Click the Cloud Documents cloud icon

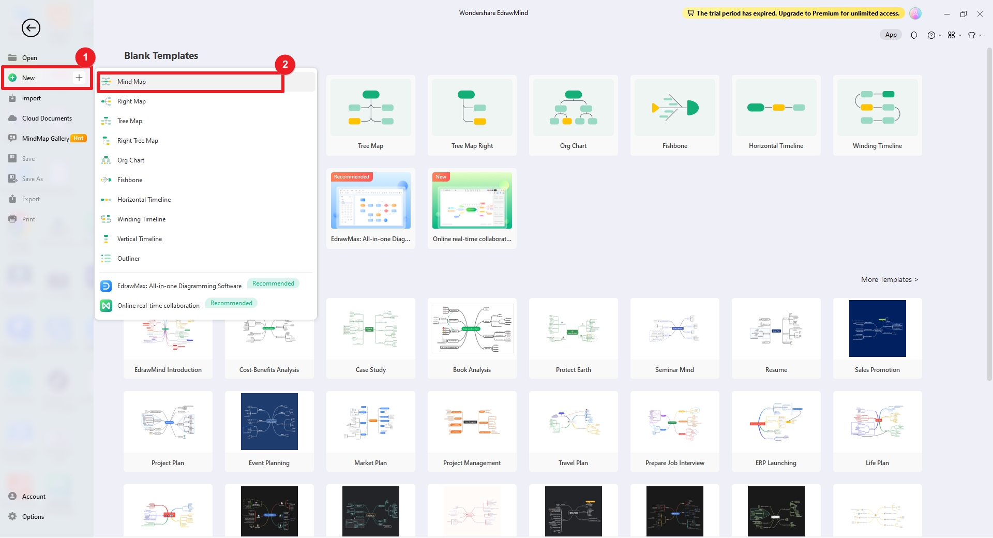[x=12, y=118]
